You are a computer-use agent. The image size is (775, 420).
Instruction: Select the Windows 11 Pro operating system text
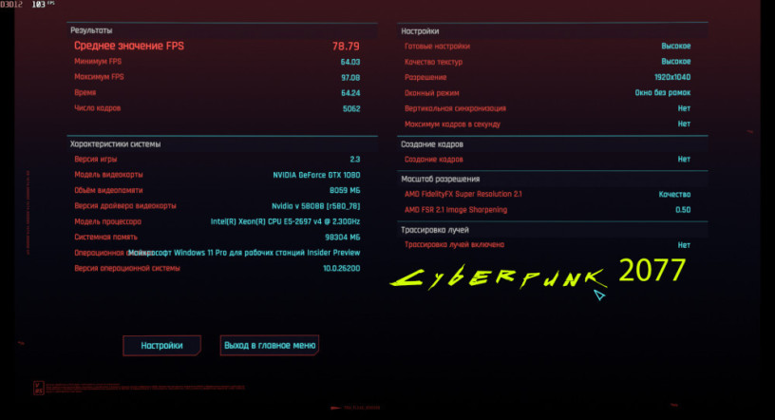pyautogui.click(x=244, y=253)
